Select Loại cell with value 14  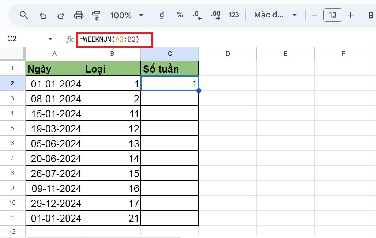pos(112,158)
